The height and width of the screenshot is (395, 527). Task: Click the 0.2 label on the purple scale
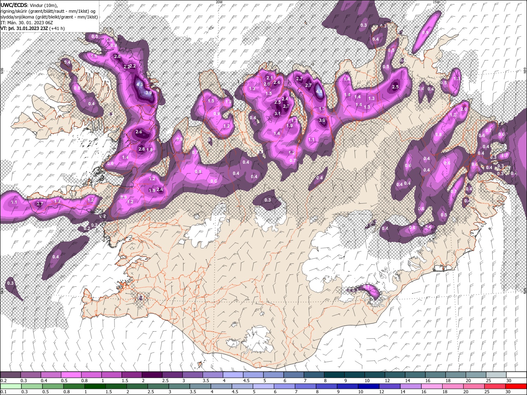(3, 381)
